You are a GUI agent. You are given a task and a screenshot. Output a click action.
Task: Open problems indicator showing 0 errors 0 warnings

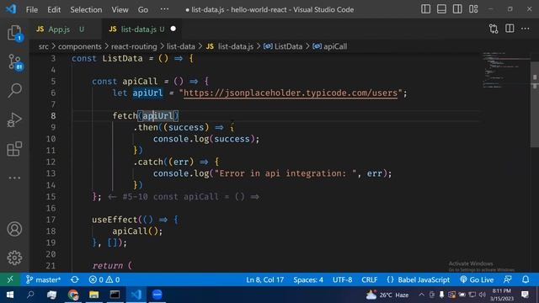(104, 279)
